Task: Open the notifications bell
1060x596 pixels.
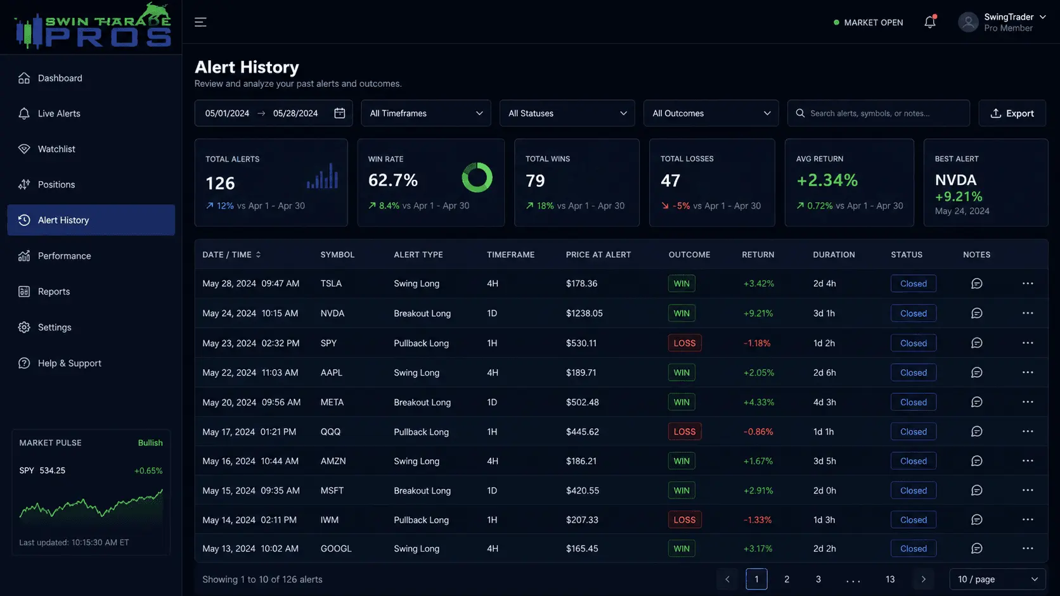Action: coord(929,22)
